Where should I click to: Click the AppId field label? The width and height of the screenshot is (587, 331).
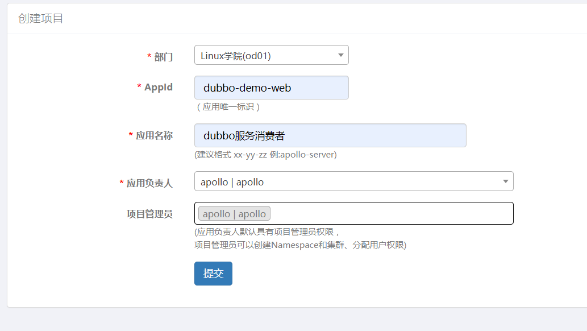(x=159, y=87)
